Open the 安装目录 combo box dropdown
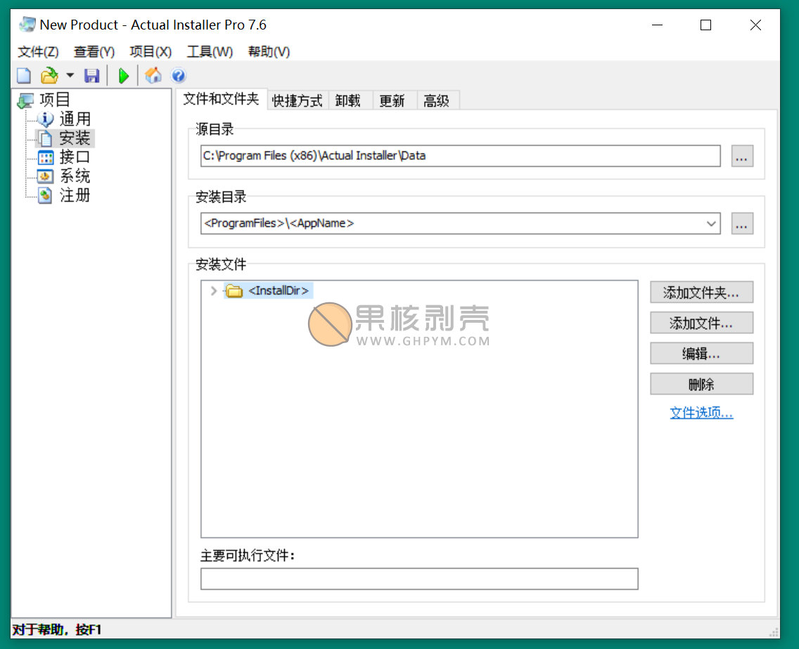 pyautogui.click(x=711, y=224)
